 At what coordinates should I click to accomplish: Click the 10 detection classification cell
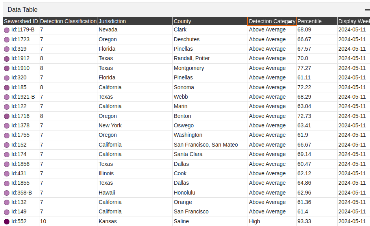point(68,222)
